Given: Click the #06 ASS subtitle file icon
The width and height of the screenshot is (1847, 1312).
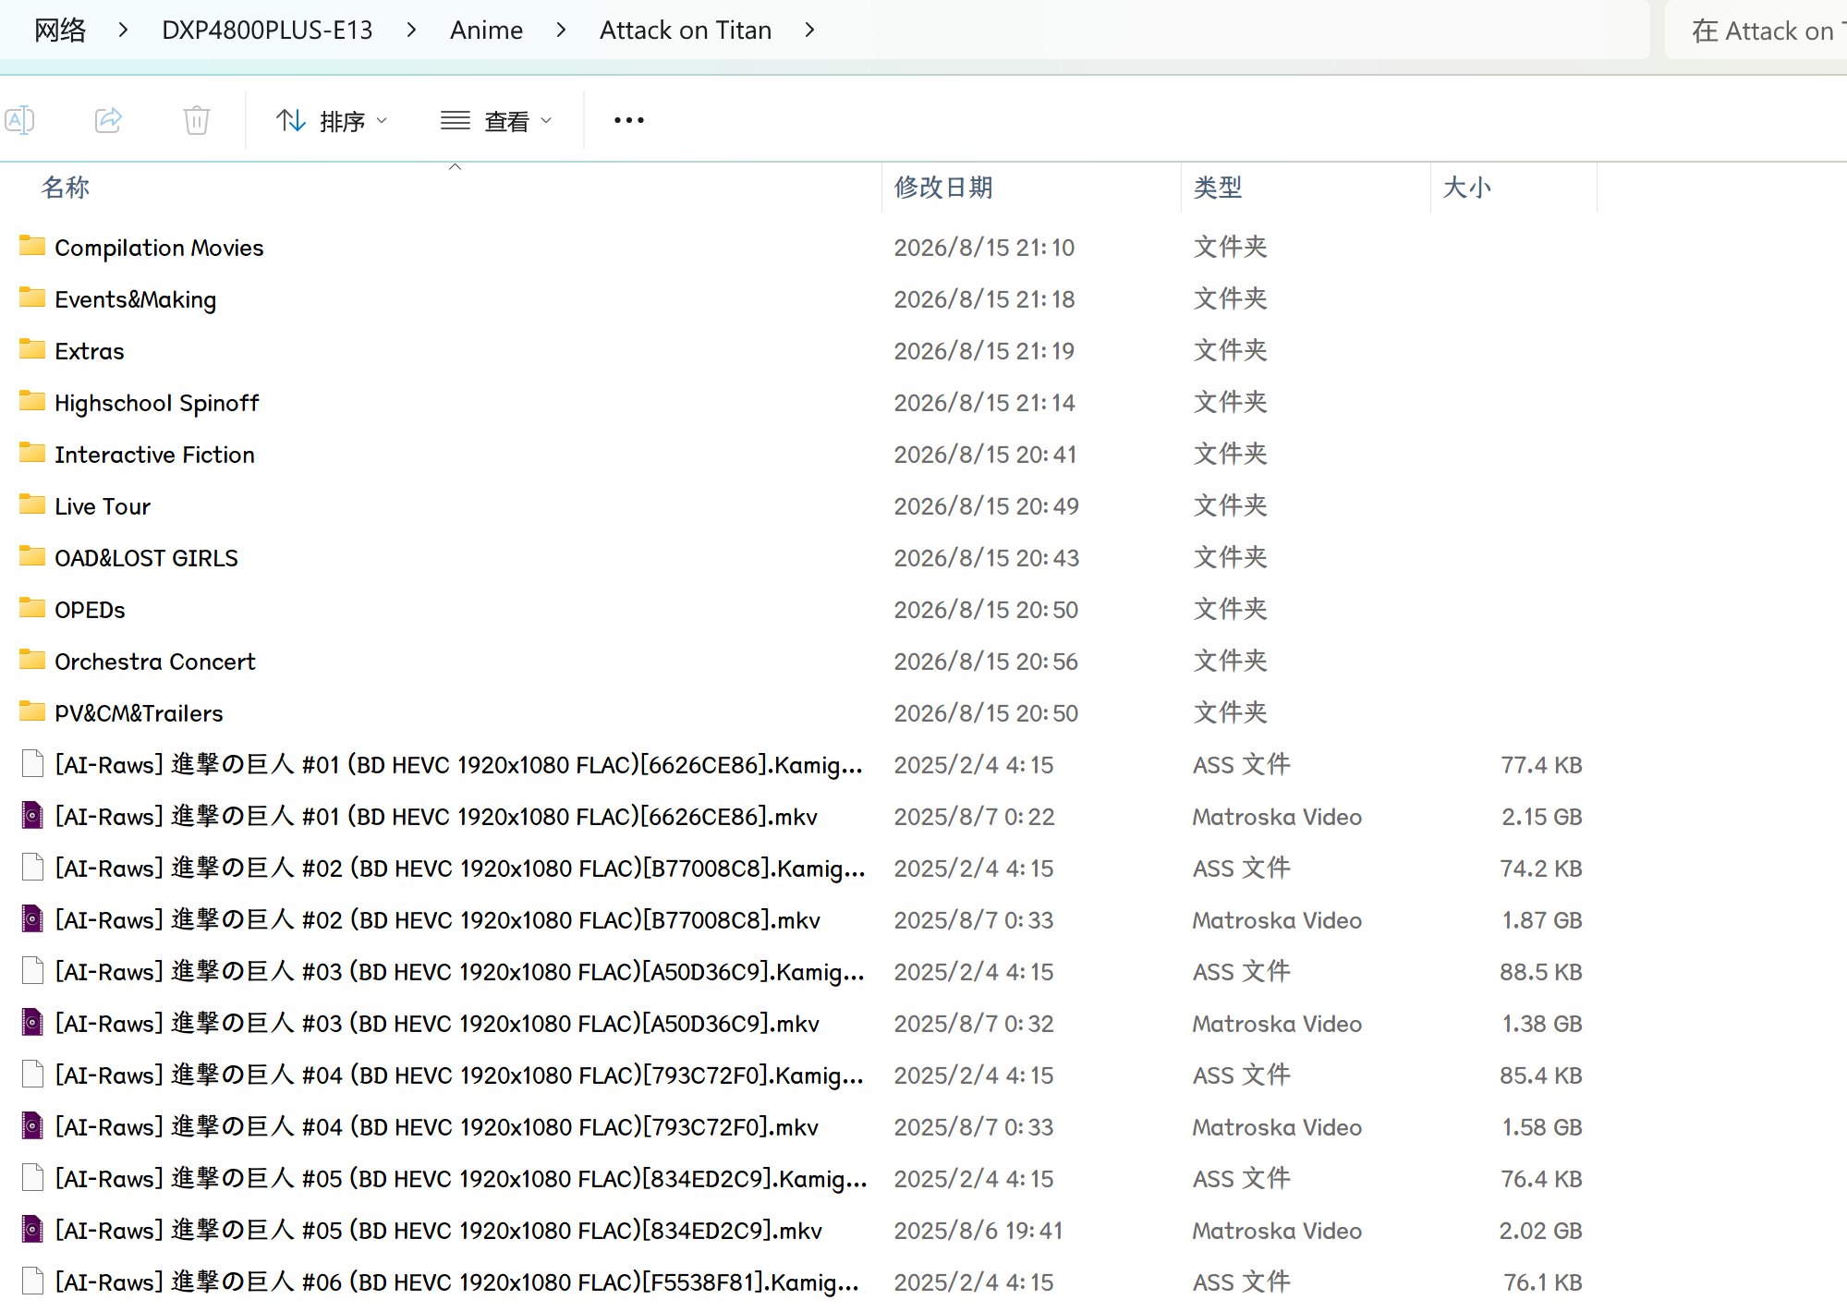Looking at the screenshot, I should point(32,1282).
